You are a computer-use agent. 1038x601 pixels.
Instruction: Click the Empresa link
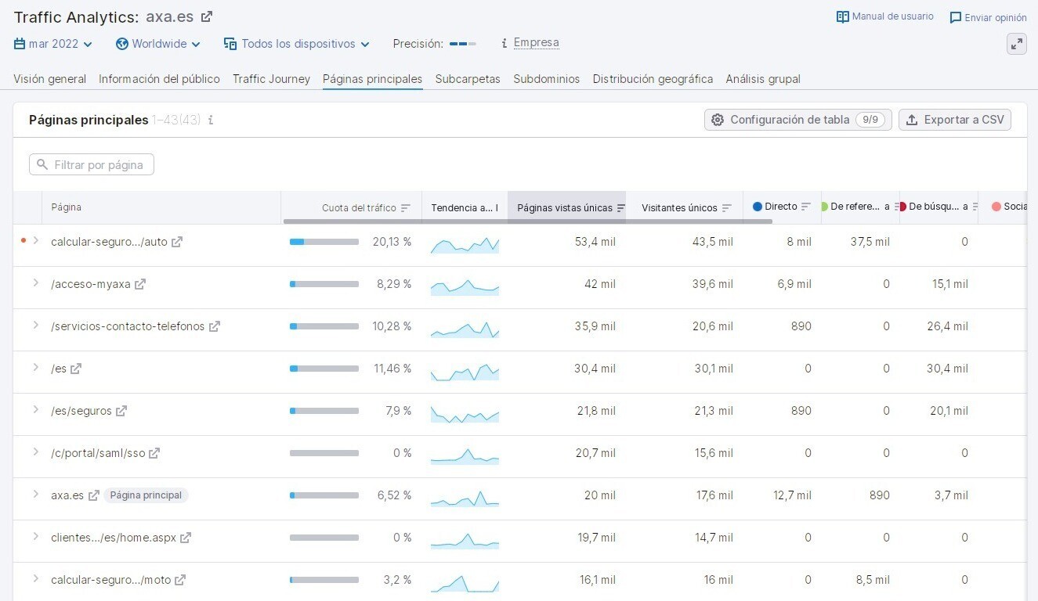tap(537, 43)
